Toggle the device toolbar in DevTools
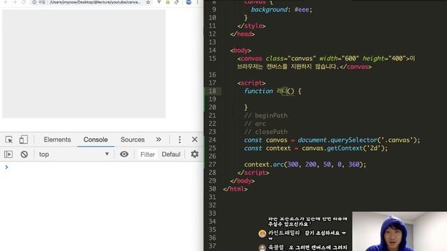Screen dimensions: 447x251 [23, 139]
